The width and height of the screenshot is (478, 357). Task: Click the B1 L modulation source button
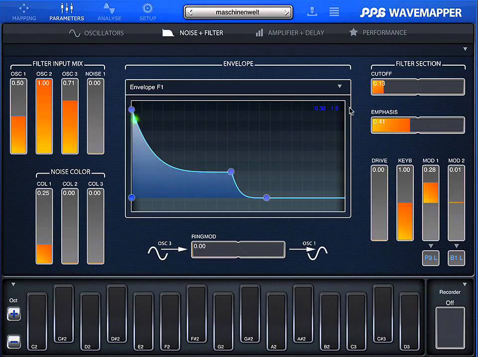457,258
